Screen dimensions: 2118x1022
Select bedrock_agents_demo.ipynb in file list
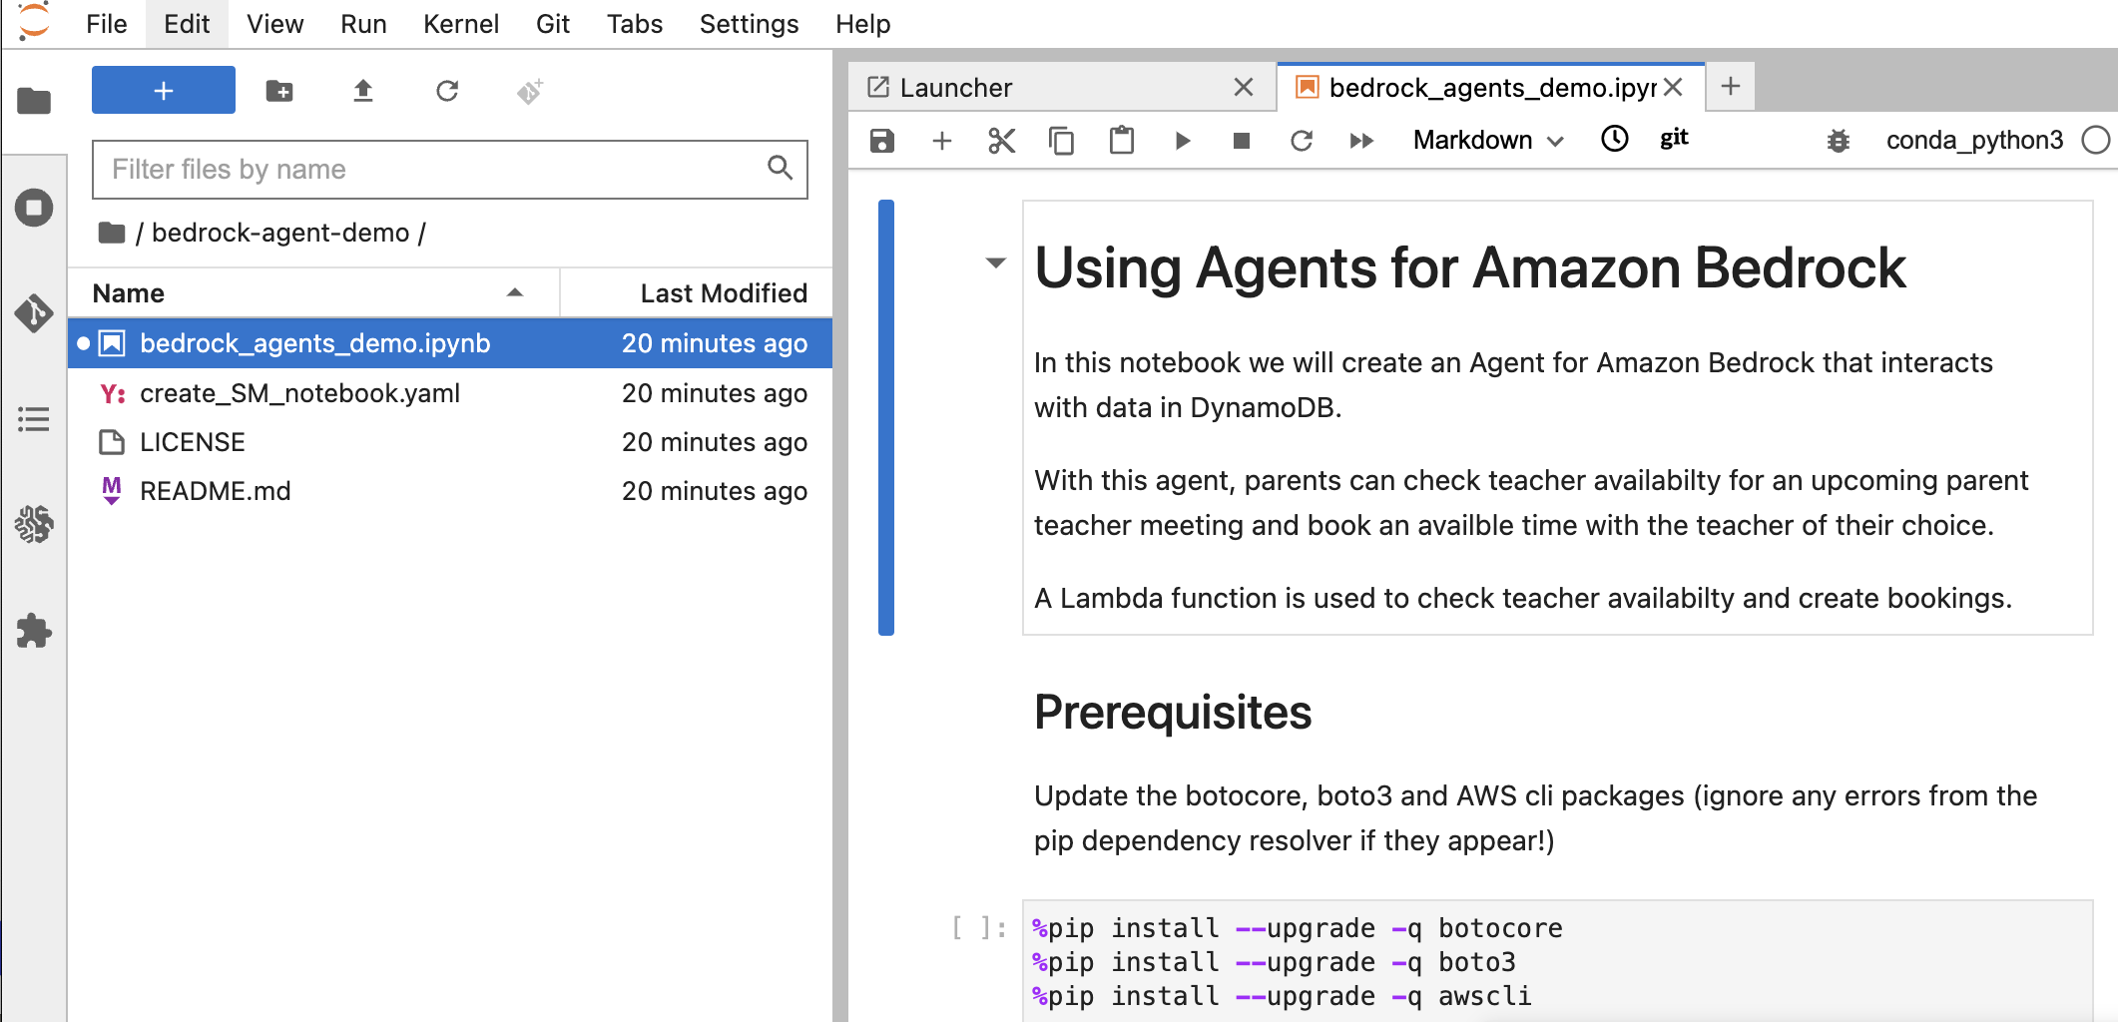tap(450, 343)
